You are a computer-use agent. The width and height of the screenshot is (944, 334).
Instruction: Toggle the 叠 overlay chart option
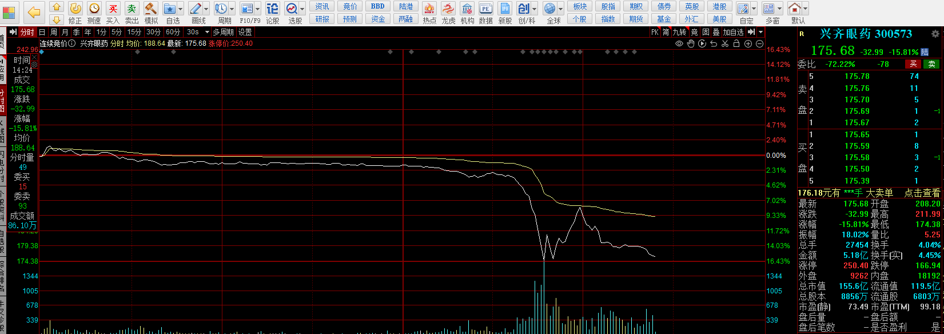[716, 32]
